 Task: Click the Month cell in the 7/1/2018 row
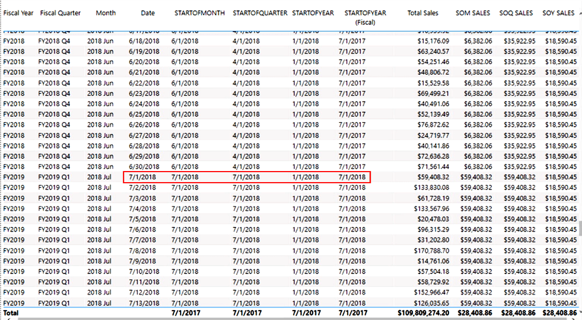point(99,177)
